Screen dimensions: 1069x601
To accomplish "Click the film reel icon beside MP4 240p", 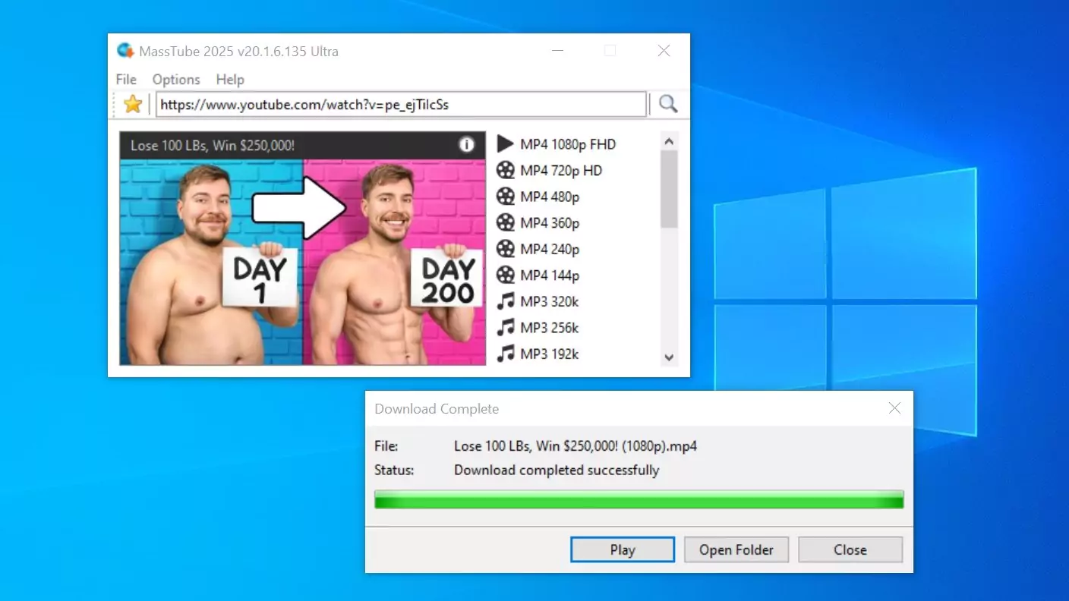I will pyautogui.click(x=506, y=249).
